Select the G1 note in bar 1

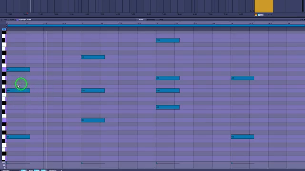18,137
